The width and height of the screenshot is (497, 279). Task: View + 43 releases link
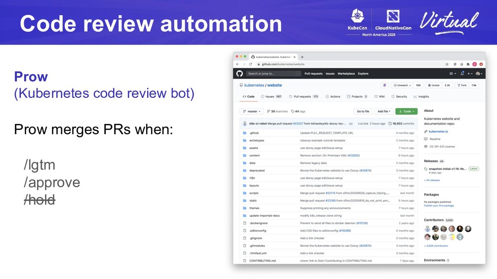pyautogui.click(x=431, y=180)
